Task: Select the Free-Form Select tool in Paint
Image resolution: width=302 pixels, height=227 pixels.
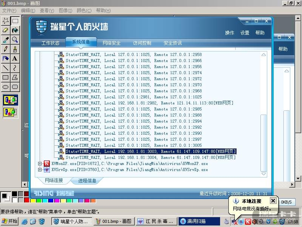Action: click(6, 20)
